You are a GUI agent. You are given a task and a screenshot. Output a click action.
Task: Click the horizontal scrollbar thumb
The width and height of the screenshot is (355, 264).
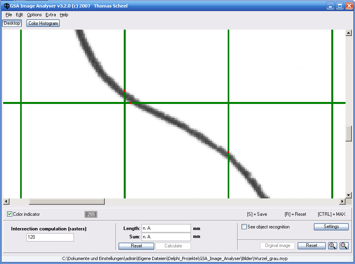67,201
